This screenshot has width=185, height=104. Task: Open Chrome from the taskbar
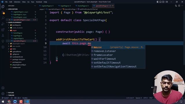(x=9, y=101)
